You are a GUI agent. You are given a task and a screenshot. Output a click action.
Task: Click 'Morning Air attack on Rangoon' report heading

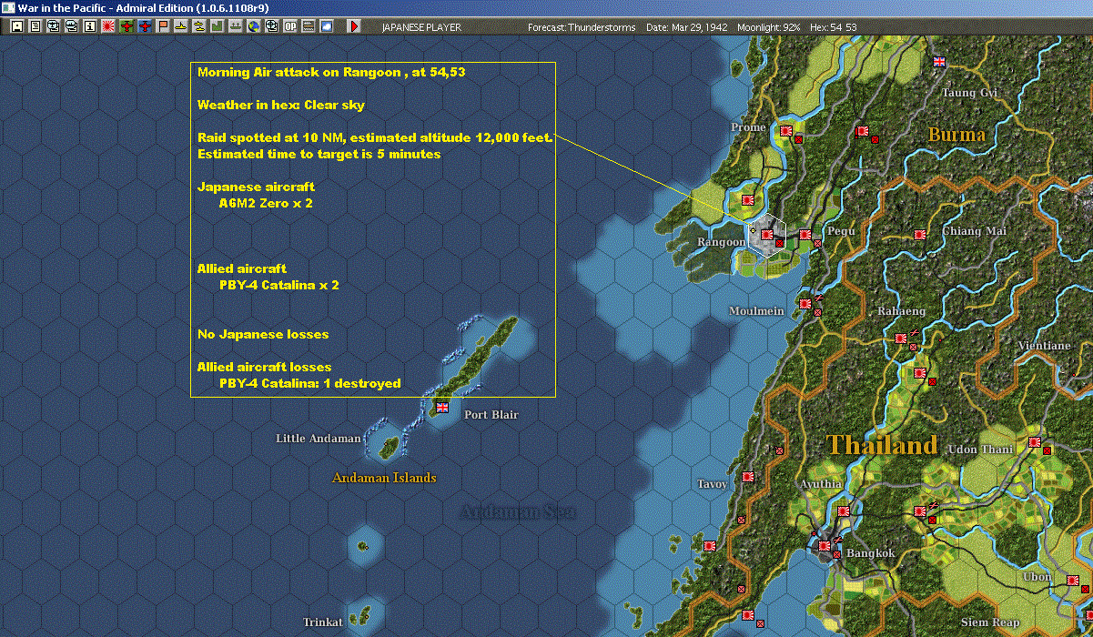pyautogui.click(x=331, y=72)
